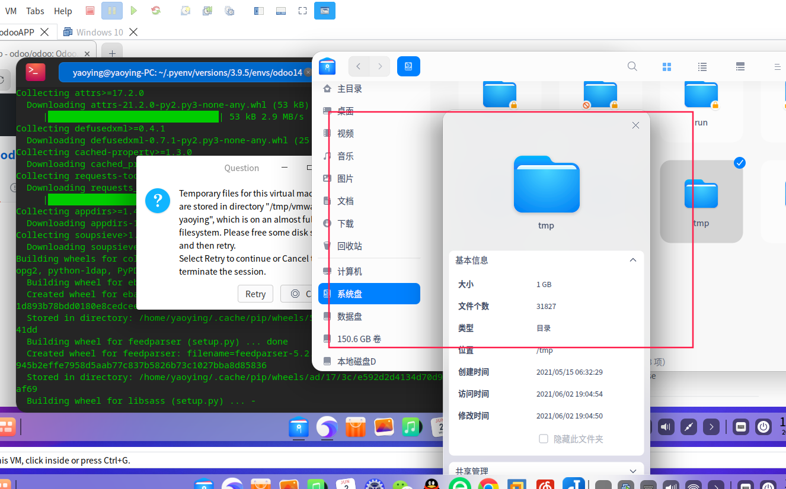Go forward in the file manager
The width and height of the screenshot is (786, 489).
coord(380,66)
